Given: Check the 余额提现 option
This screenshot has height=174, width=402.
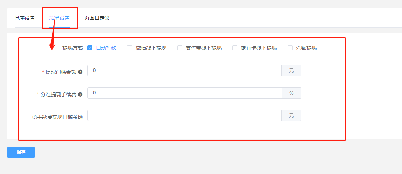Looking at the screenshot, I should coord(290,48).
